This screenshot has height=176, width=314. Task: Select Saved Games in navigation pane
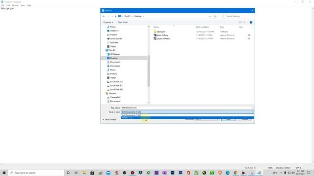[116, 39]
